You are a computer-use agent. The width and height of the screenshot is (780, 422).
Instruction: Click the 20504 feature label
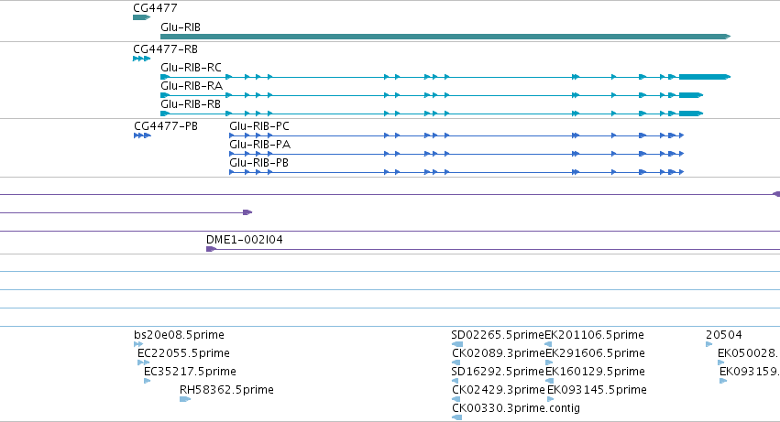724,335
